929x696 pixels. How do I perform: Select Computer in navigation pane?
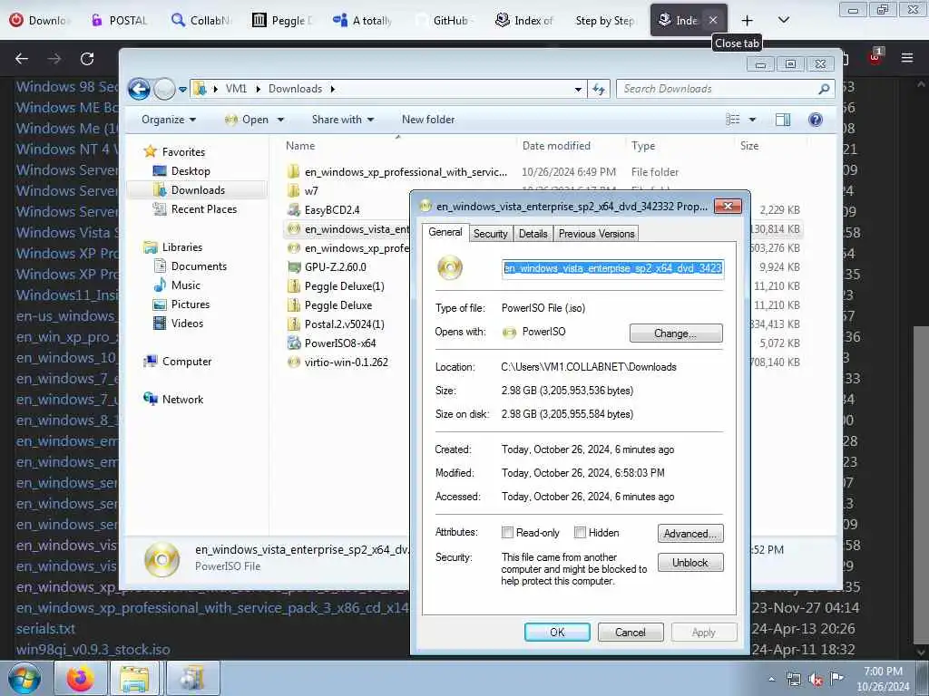coord(187,362)
